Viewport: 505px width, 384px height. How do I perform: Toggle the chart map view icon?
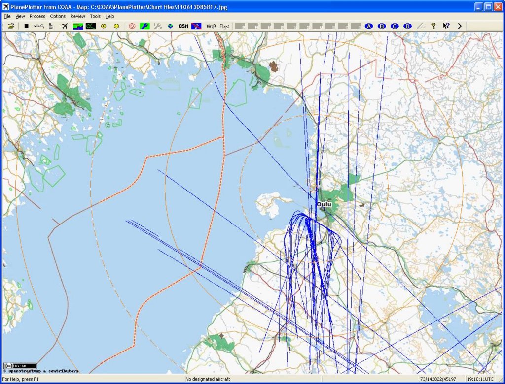click(78, 26)
